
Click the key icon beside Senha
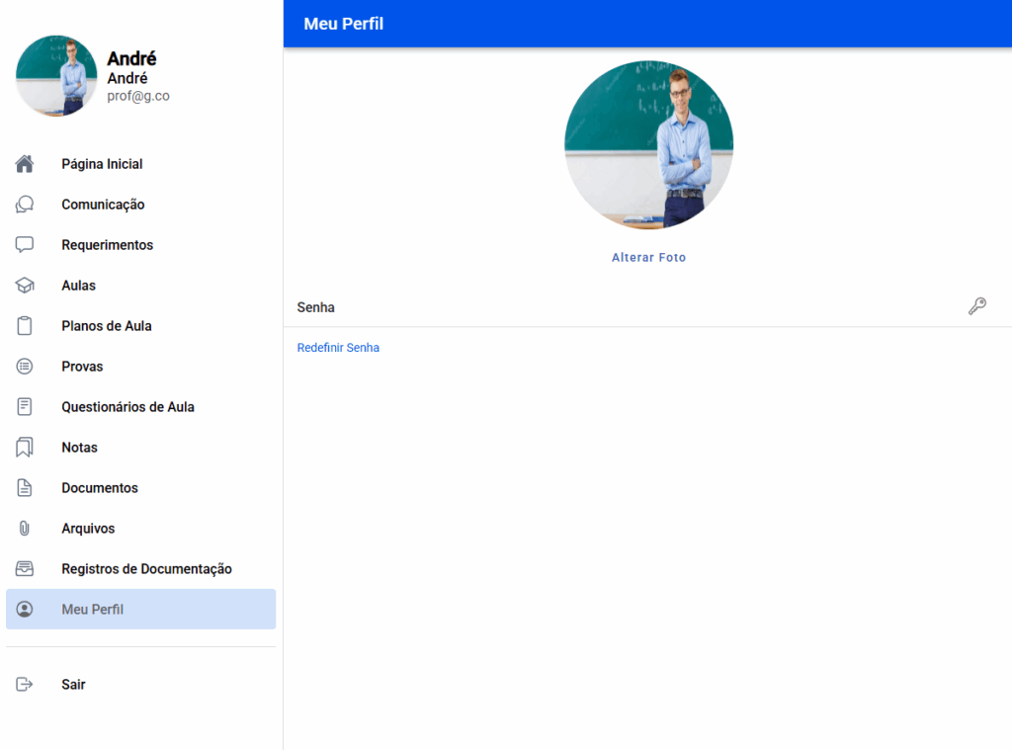976,306
